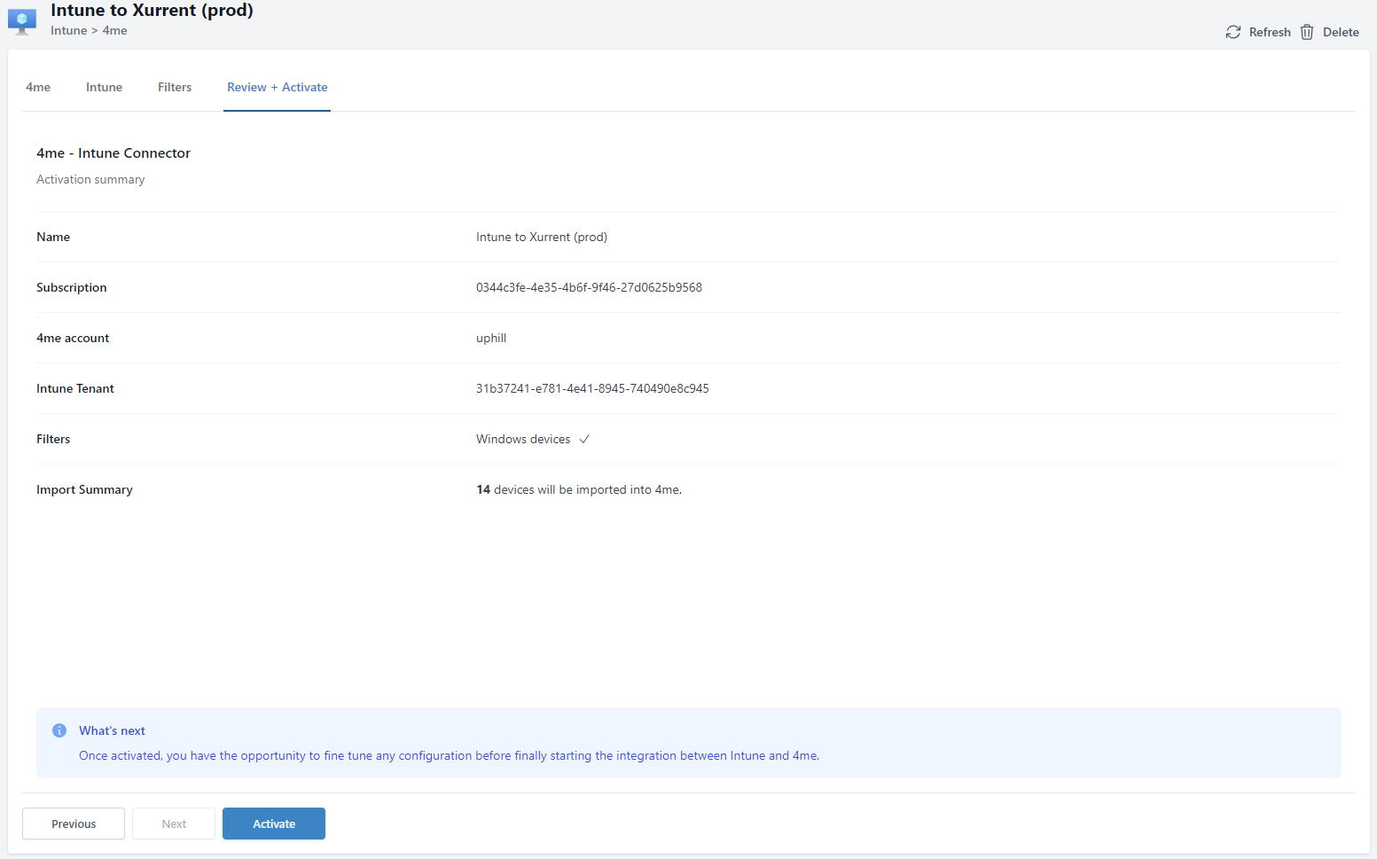Click 4me in the breadcrumb path
Image resolution: width=1377 pixels, height=859 pixels.
pos(115,30)
